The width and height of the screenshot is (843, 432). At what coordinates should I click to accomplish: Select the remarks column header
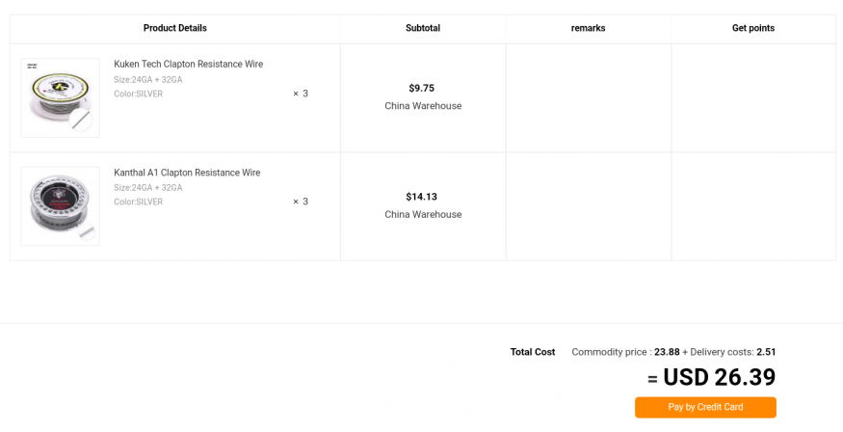(588, 29)
